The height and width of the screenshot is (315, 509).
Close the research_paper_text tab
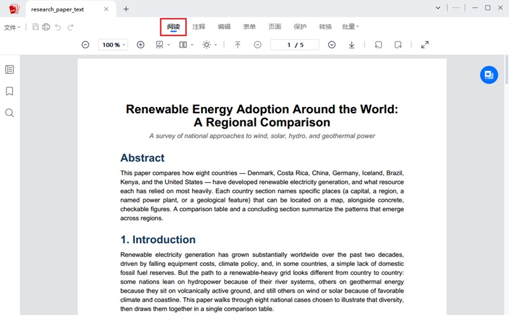click(x=106, y=9)
